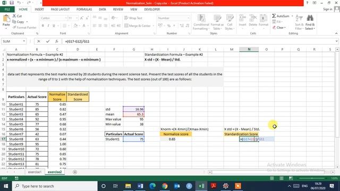340x191 pixels.
Task: Cancel formula entry with X icon
Action: (x=39, y=41)
